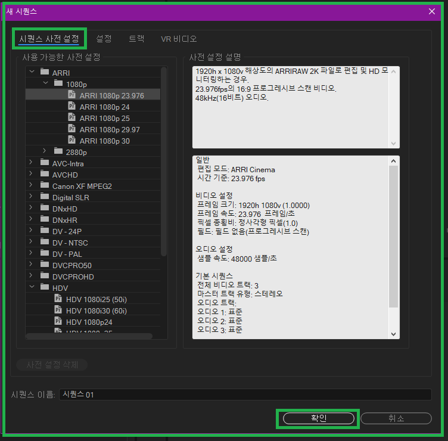Image resolution: width=448 pixels, height=441 pixels.
Task: Click the ARRI folder icon
Action: point(45,72)
